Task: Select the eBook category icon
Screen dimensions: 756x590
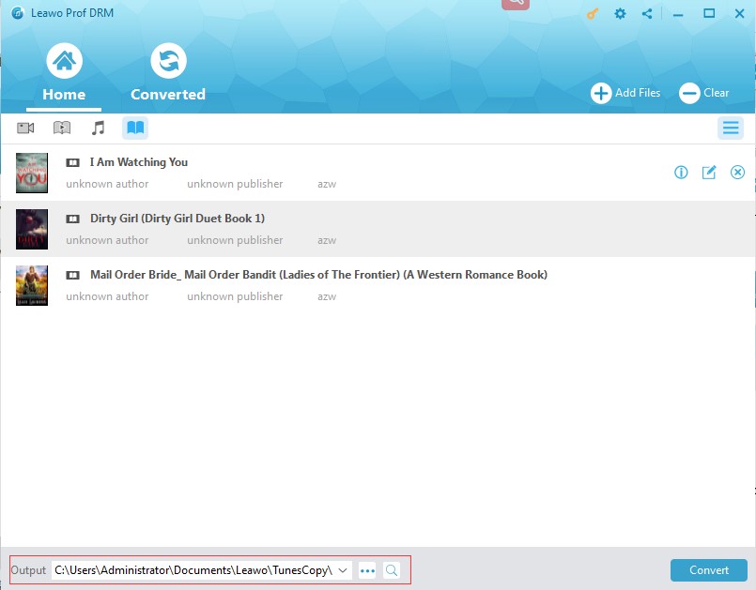Action: pos(135,128)
